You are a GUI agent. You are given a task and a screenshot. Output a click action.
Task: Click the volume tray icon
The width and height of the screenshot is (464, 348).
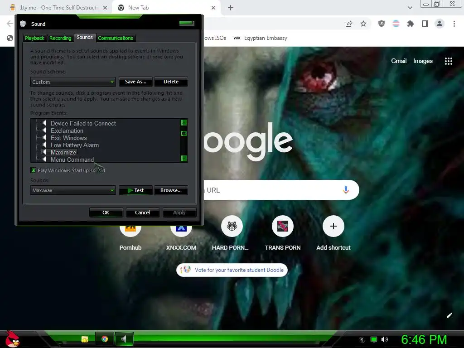click(385, 340)
